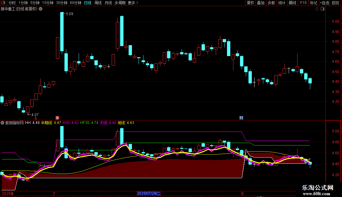The height and width of the screenshot is (197, 342).
Task: Select the 2025/07/29 date label on timeline
Action: 149,193
